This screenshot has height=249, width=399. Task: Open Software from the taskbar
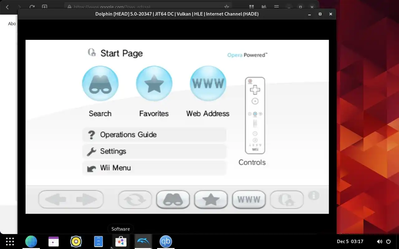click(x=121, y=242)
